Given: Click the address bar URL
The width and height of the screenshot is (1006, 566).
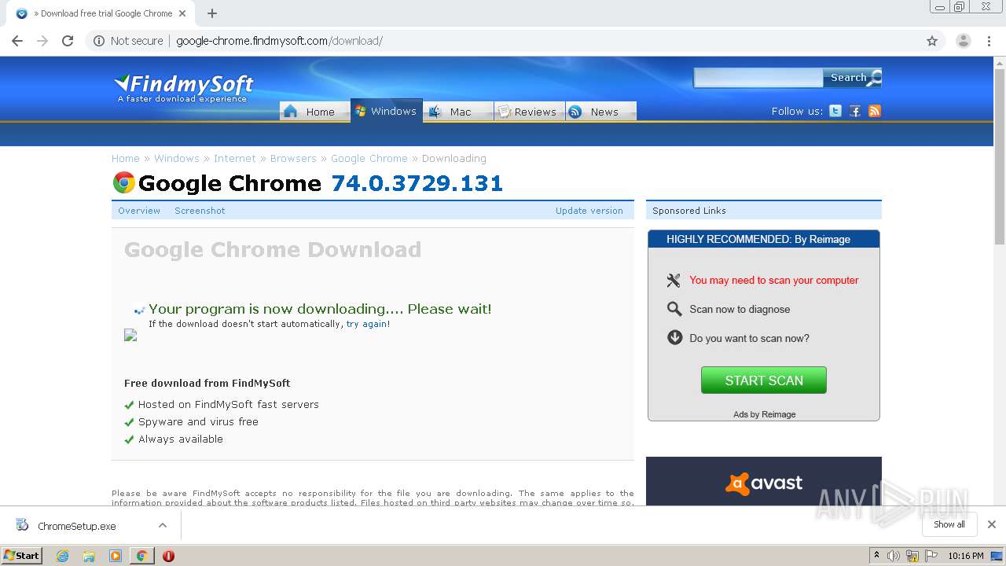Looking at the screenshot, I should [x=279, y=41].
